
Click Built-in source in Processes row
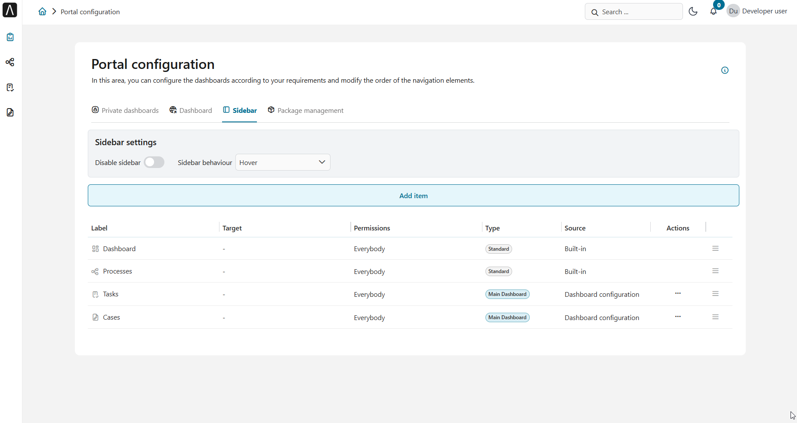pos(575,272)
